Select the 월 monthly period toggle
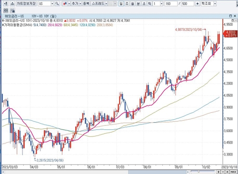 coord(132,3)
